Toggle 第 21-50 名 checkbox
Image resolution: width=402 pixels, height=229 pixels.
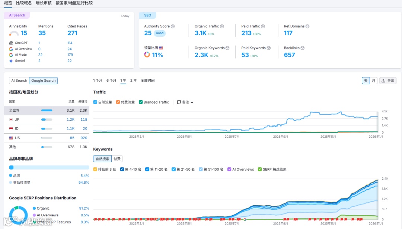[x=173, y=169]
